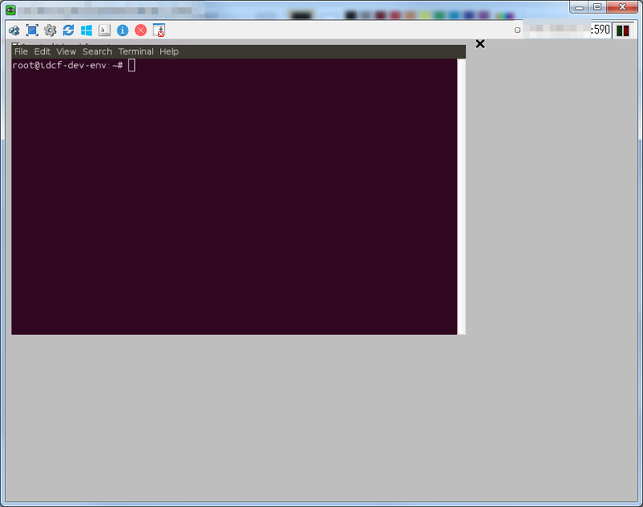Click the green-red traffic indicator
The width and height of the screenshot is (643, 507).
click(624, 31)
